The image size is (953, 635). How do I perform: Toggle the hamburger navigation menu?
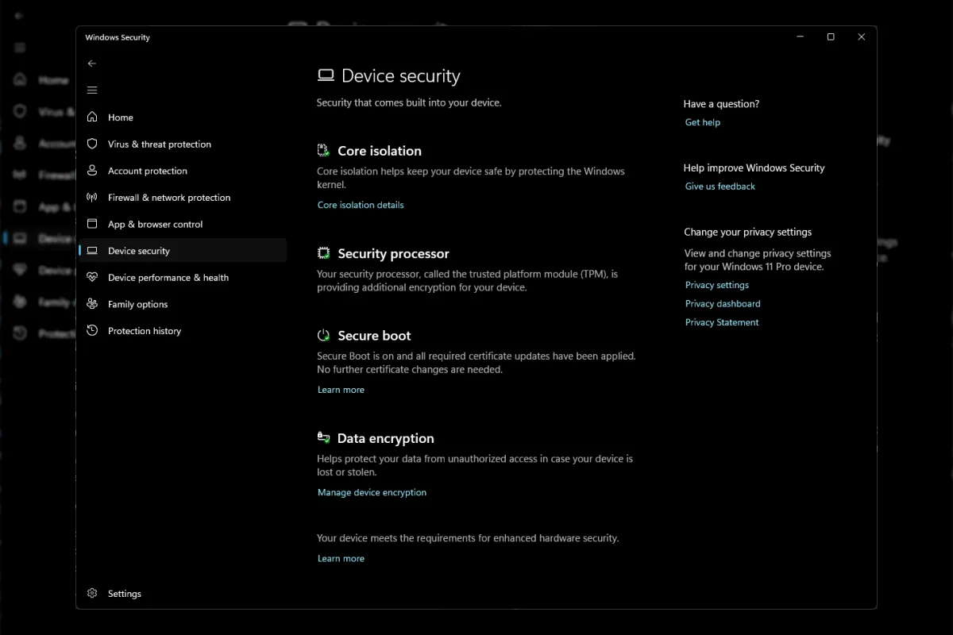(x=92, y=90)
